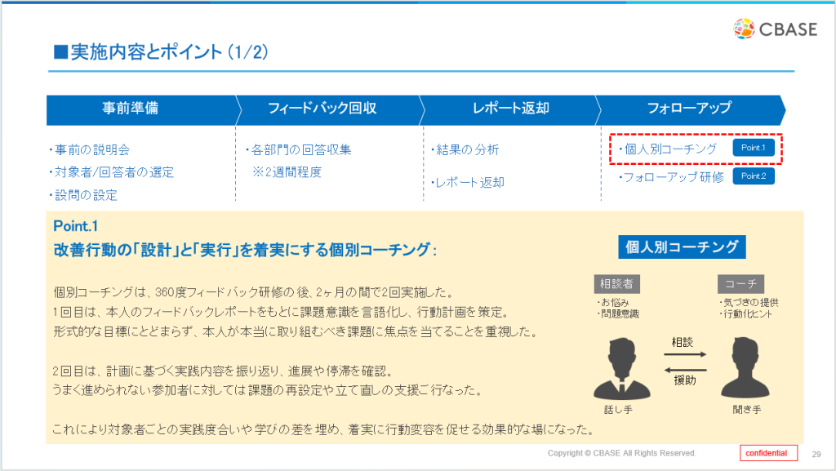The height and width of the screenshot is (471, 836).
Task: Click the red confidential label
Action: 768,453
